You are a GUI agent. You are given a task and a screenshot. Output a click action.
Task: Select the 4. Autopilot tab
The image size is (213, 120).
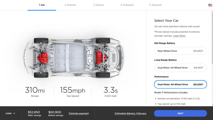point(127,5)
